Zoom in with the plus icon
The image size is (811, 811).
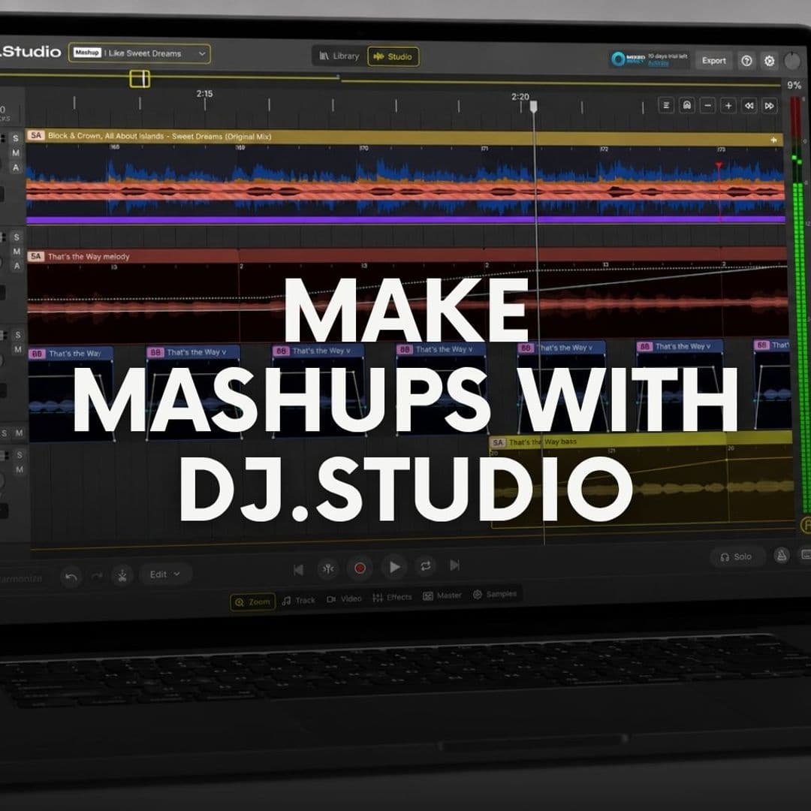[x=728, y=106]
